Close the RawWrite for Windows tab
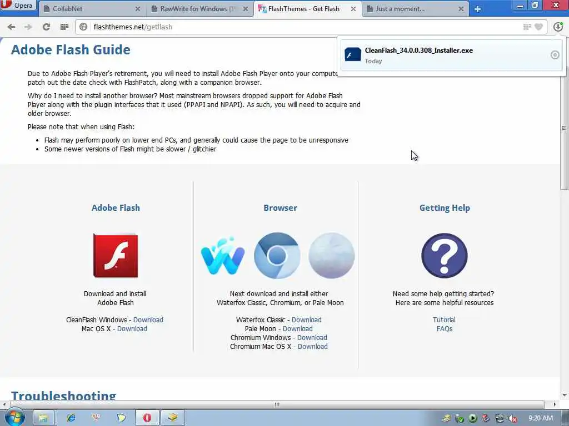569x426 pixels. tap(246, 9)
